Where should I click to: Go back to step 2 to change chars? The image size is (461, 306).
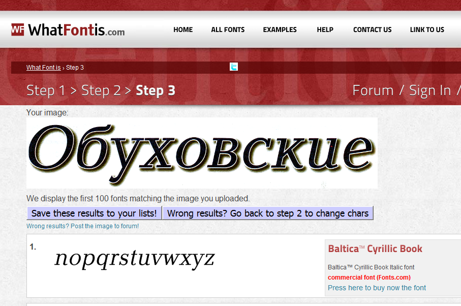(x=268, y=213)
